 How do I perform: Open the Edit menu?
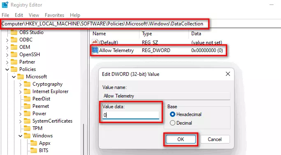(19, 15)
